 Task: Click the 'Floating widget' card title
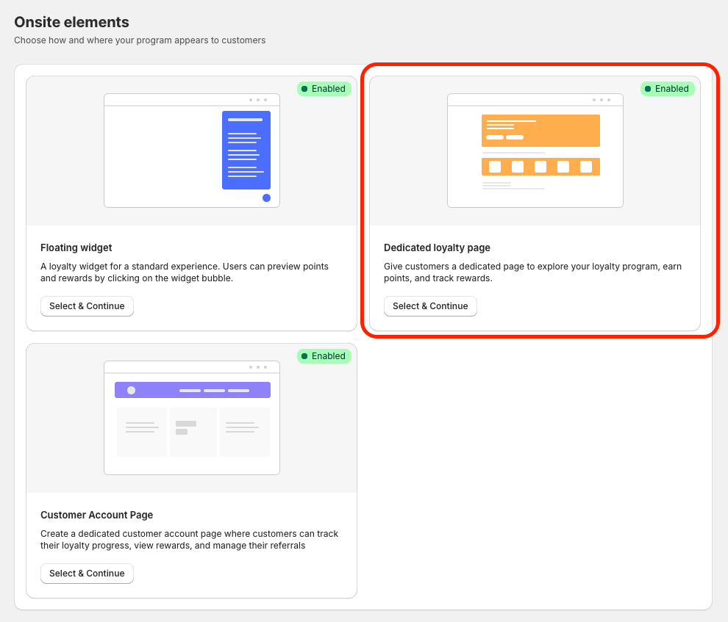point(76,247)
